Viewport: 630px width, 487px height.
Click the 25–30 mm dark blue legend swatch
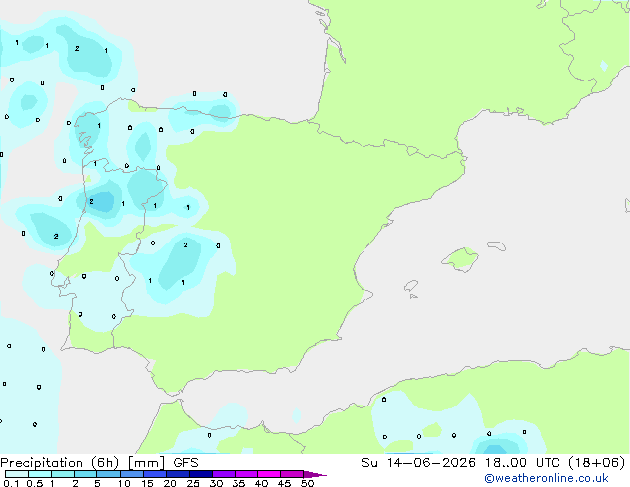point(201,474)
